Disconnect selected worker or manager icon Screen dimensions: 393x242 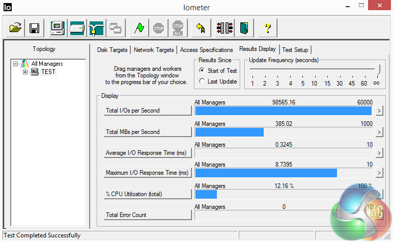[x=225, y=28]
